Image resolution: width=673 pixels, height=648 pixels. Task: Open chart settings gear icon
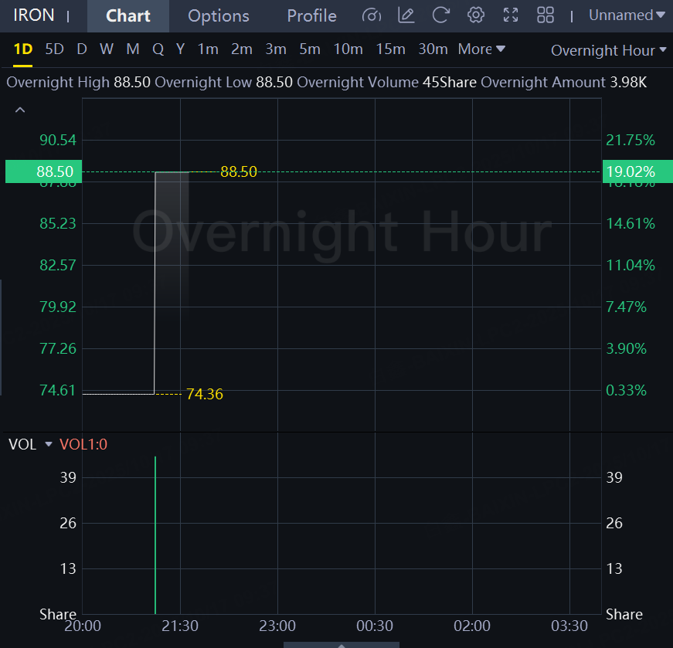point(476,15)
